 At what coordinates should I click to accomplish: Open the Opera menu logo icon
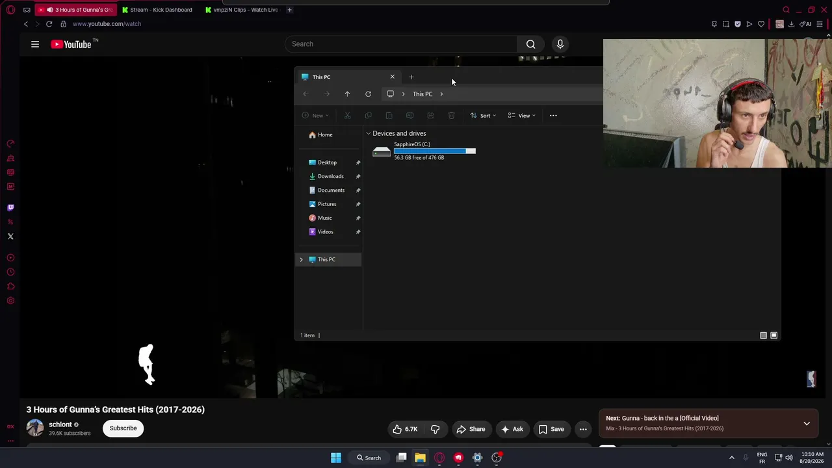click(10, 10)
